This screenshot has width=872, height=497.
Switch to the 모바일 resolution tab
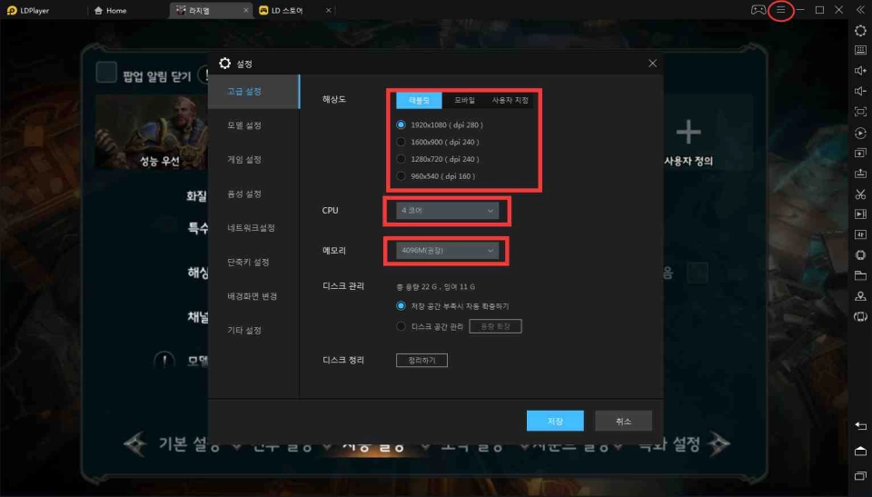[x=464, y=100]
